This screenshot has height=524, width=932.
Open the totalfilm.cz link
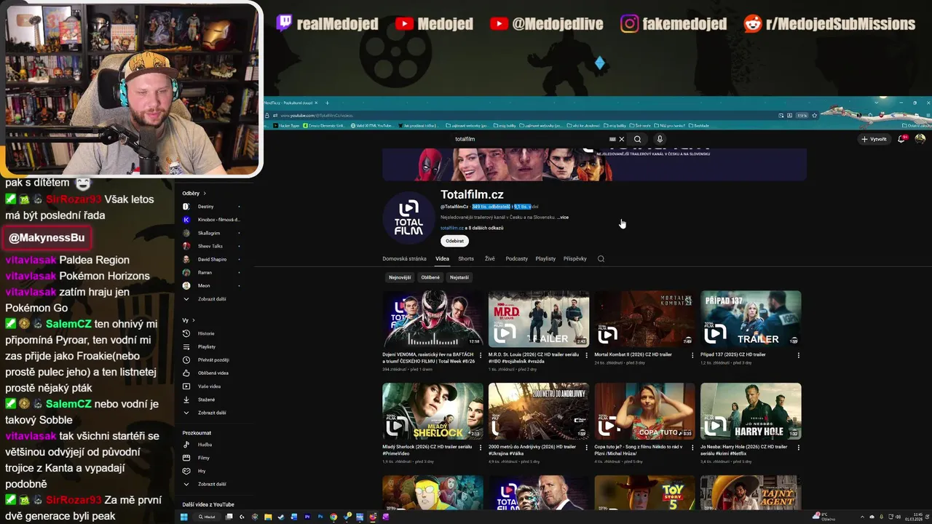(452, 228)
